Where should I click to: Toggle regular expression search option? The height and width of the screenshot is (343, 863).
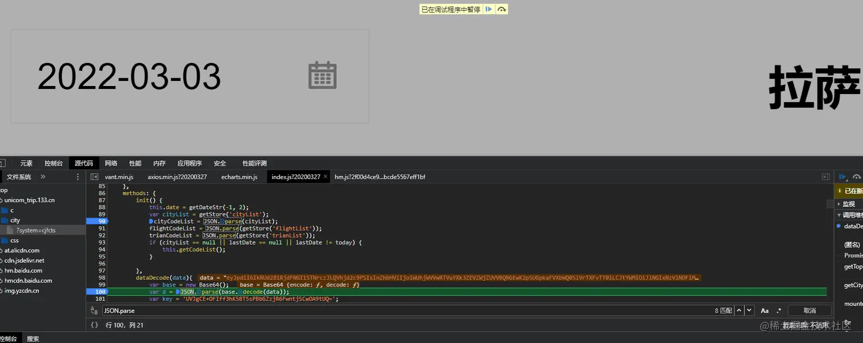[779, 311]
